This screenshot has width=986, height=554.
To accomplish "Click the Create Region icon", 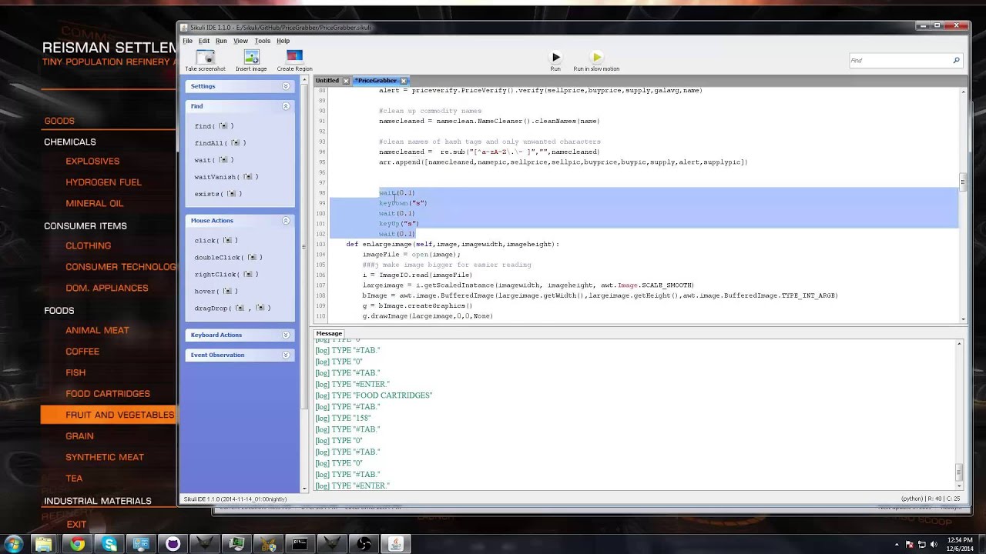I will coord(294,58).
